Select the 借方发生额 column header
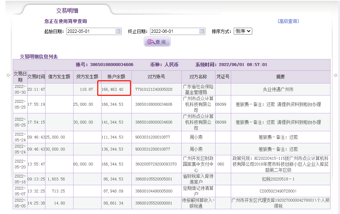Screen dimensions: 340x214 pos(59,77)
